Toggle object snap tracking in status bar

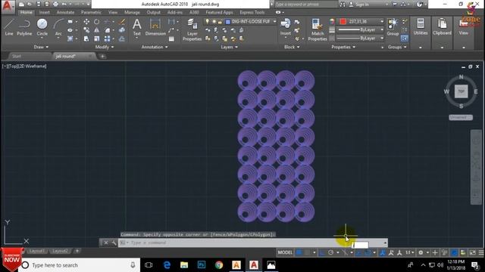[359, 252]
